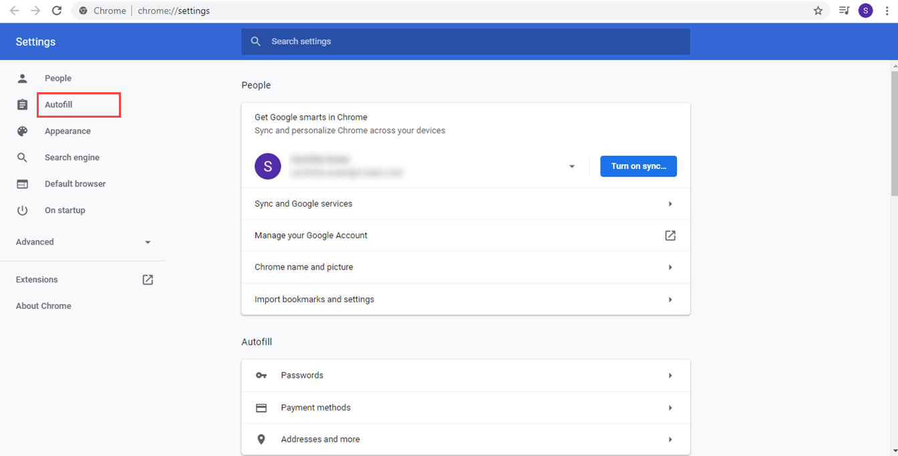Click the 'Get Google smarts in Chrome' heading
Screen dimensions: 898x456
coord(311,117)
